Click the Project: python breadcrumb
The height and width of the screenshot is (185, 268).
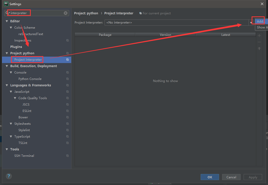point(86,13)
